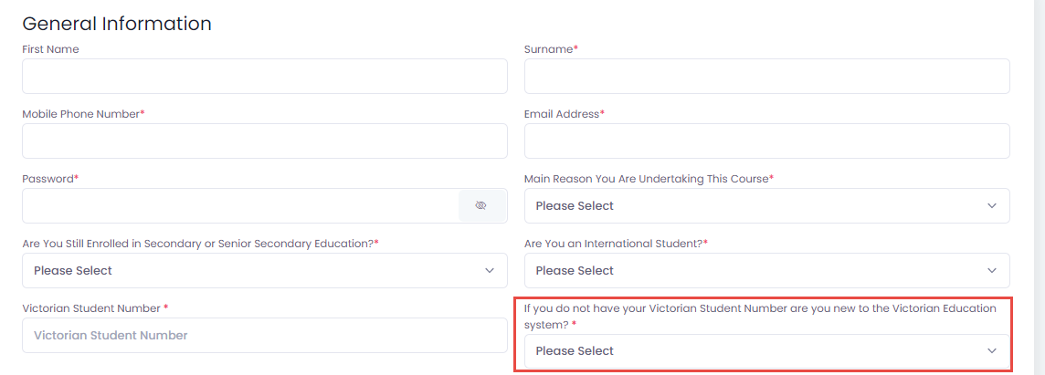Click the General Information heading
1045x375 pixels.
point(117,24)
